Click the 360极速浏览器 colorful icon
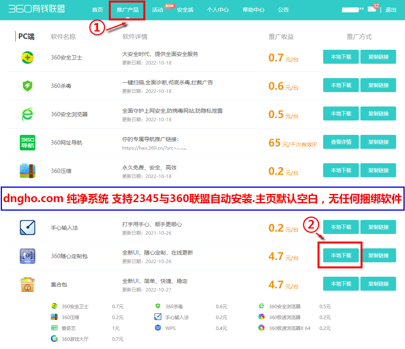405x349 pixels. [261, 317]
